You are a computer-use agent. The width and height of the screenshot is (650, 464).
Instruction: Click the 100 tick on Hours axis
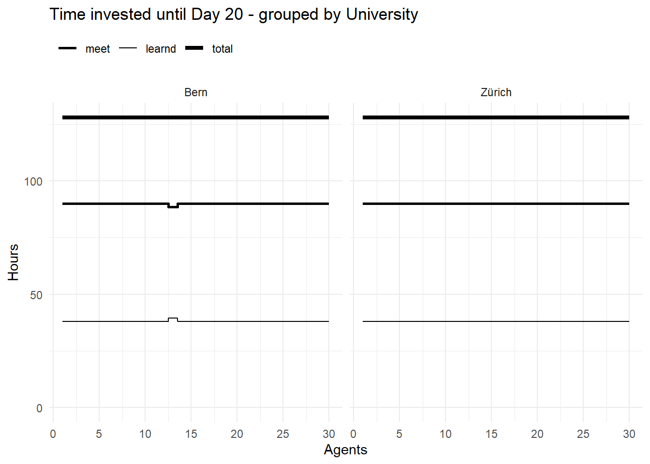[33, 182]
